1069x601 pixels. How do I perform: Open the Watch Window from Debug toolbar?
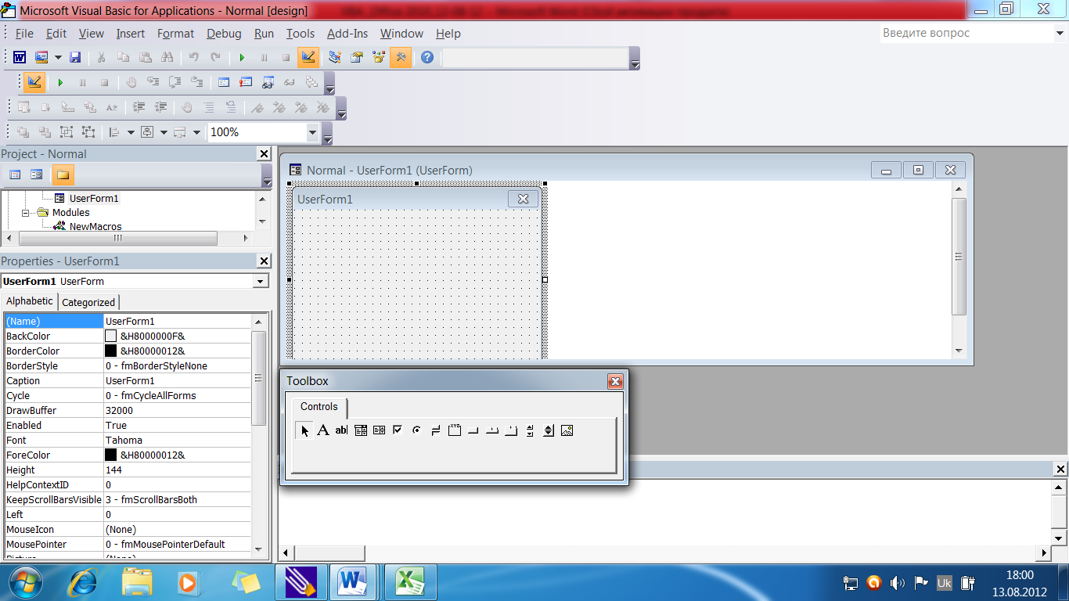pyautogui.click(x=268, y=82)
